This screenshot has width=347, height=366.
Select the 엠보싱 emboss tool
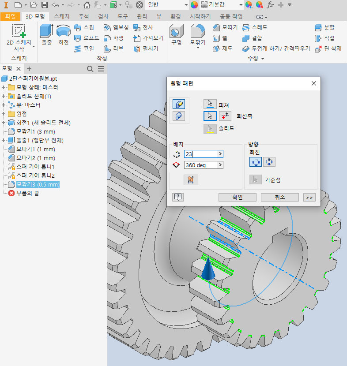[116, 27]
